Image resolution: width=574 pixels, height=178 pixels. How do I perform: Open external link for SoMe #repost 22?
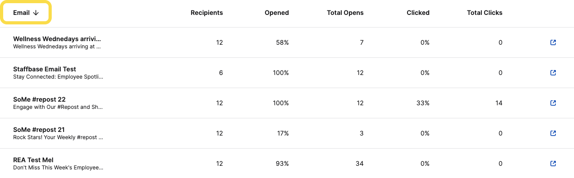(x=553, y=103)
